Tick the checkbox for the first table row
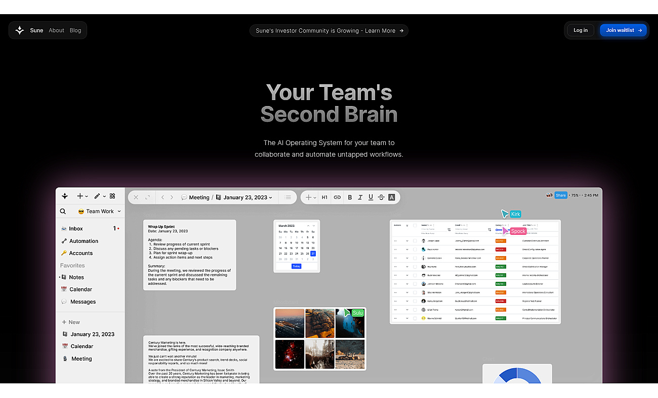Screen dimensions: 658x398 click(415, 241)
